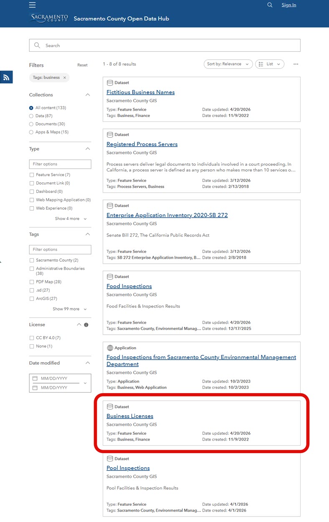Screen dimensions: 329x522
Task: Open the hamburger menu in header
Action: (x=33, y=5)
